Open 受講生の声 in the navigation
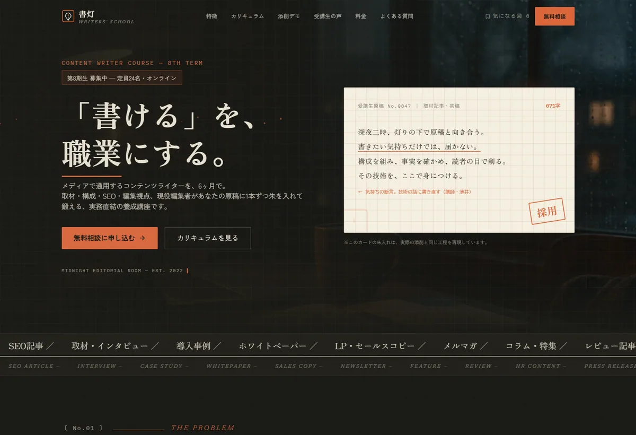 click(328, 16)
